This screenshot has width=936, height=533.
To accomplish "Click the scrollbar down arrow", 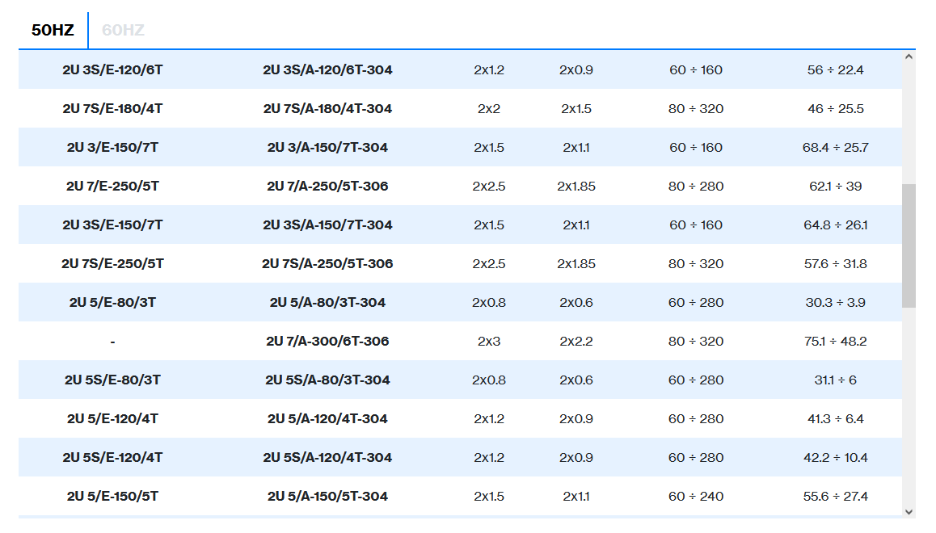I will point(909,511).
